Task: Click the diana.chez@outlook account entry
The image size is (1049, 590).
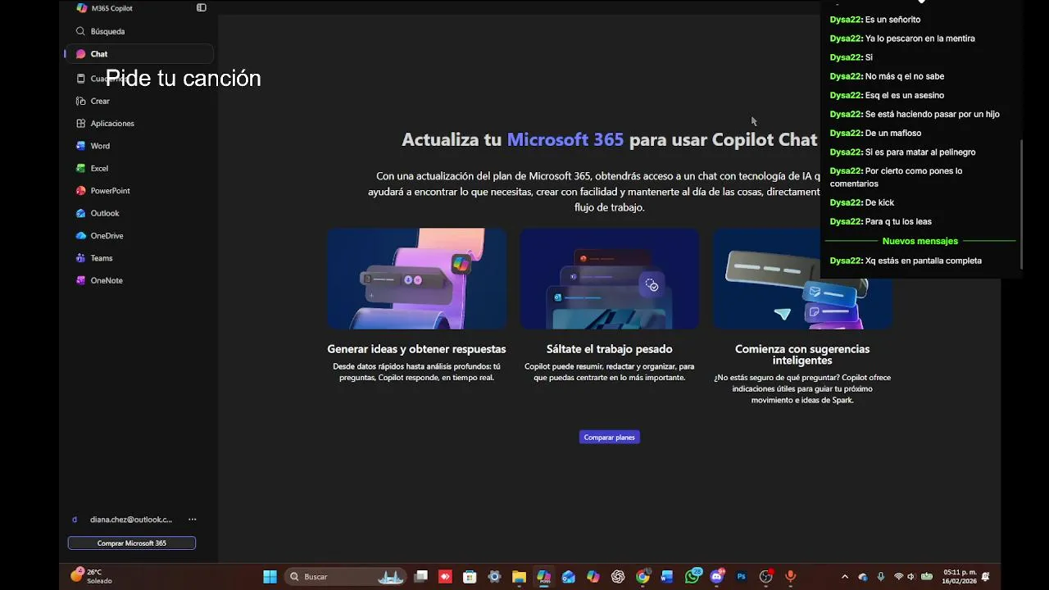Action: [123, 520]
